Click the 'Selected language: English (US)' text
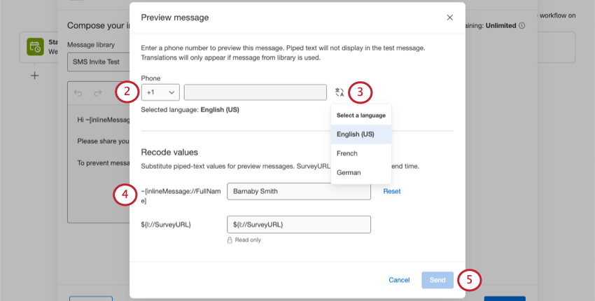The width and height of the screenshot is (595, 301). point(190,110)
